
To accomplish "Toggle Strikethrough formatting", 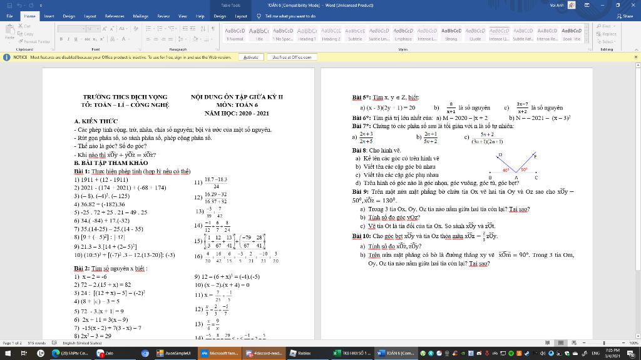I will click(87, 39).
